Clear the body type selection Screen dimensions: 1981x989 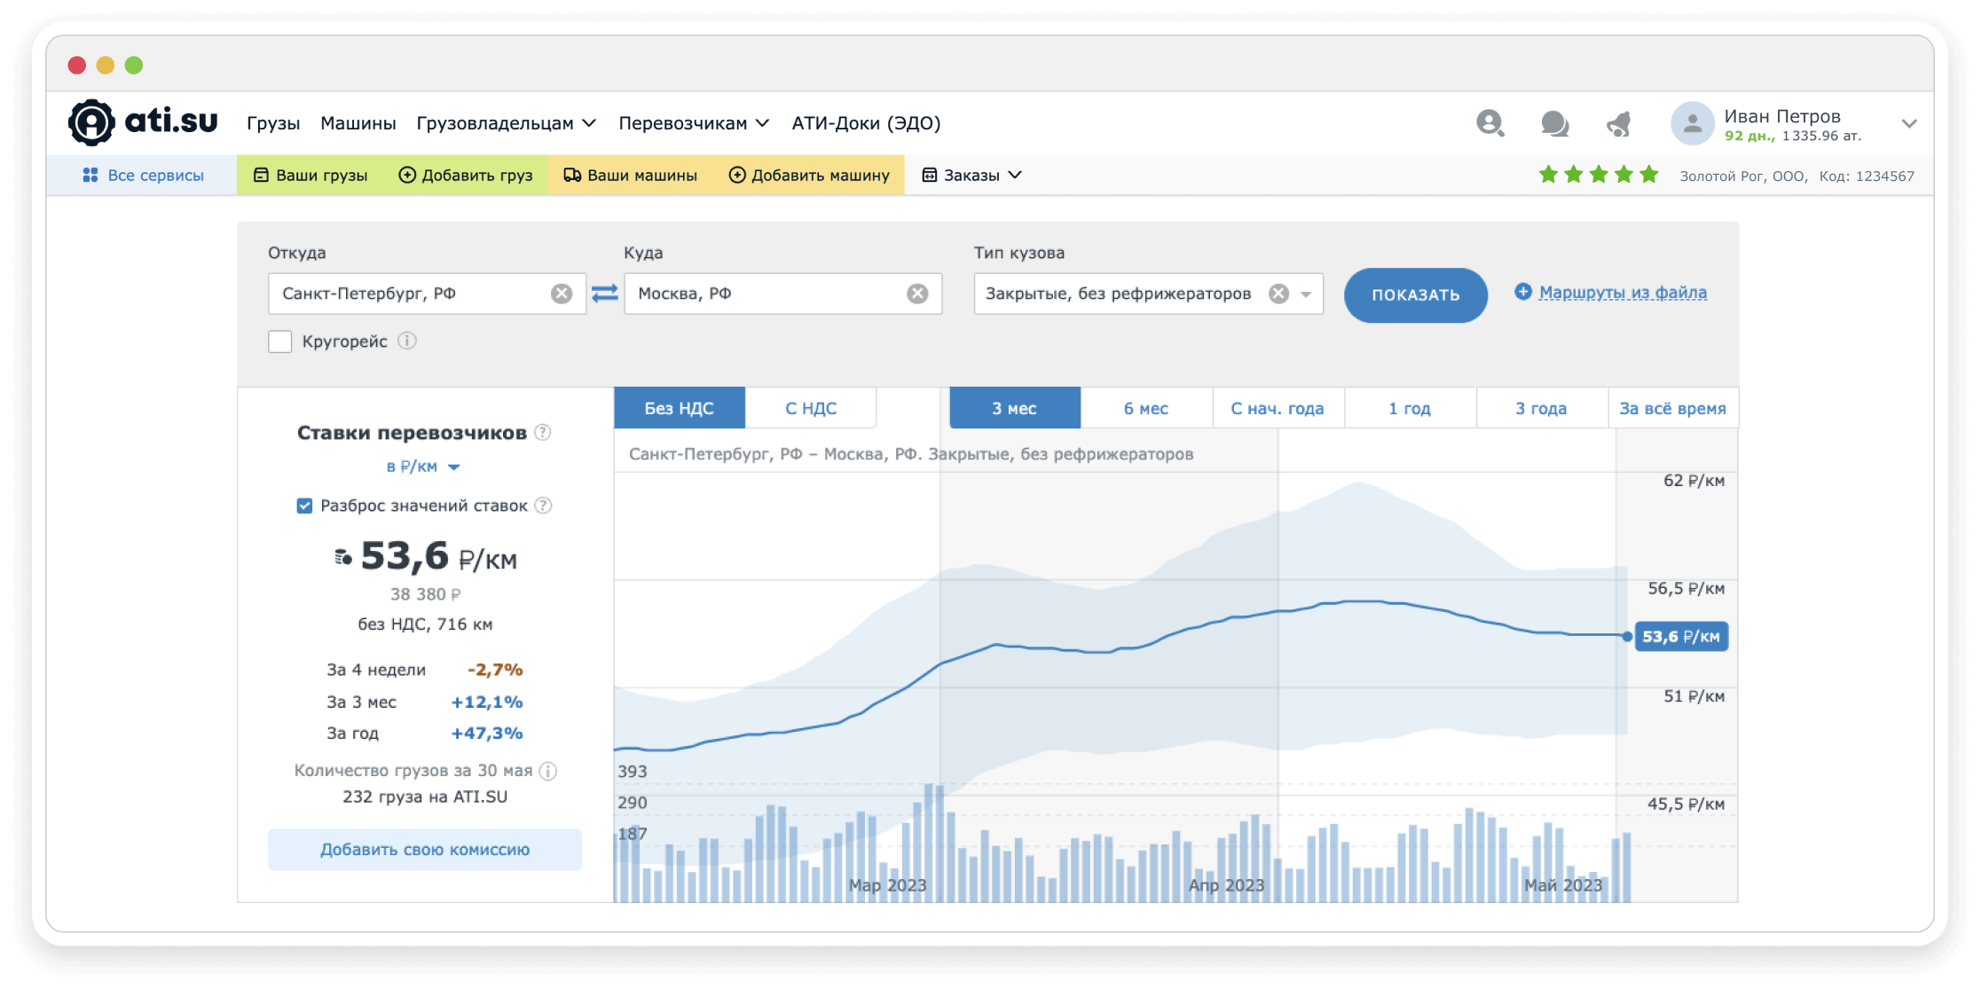coord(1278,294)
